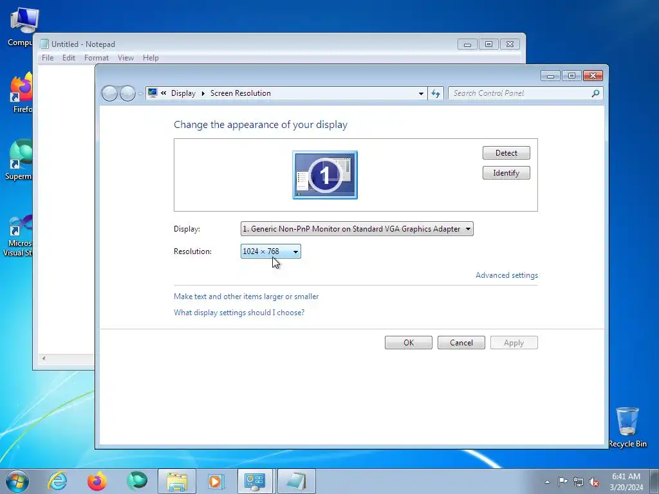Minimize the Notepad window
Viewport: 659px width, 494px height.
467,44
